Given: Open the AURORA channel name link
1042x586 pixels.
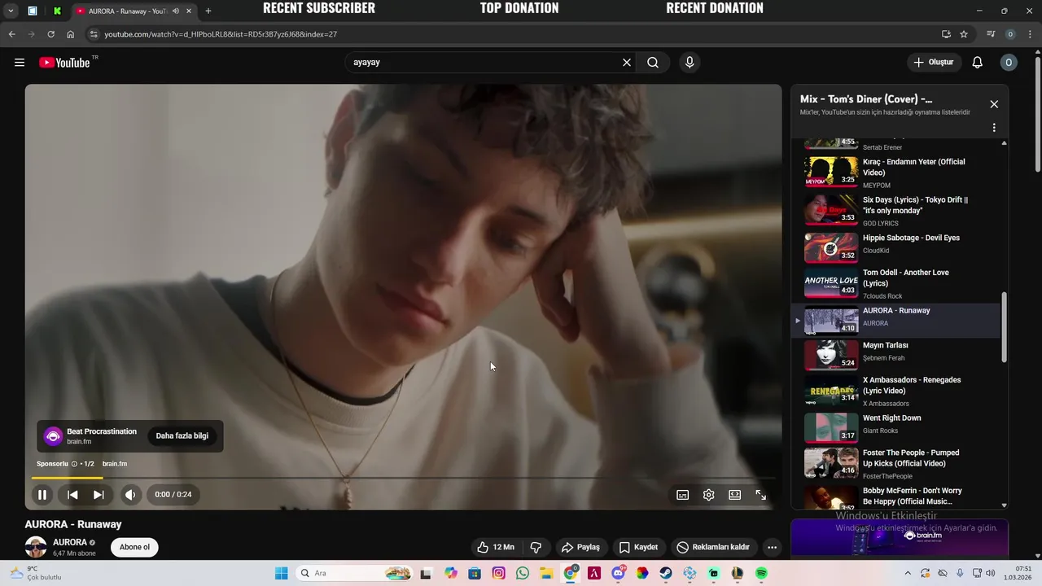Looking at the screenshot, I should (x=70, y=542).
